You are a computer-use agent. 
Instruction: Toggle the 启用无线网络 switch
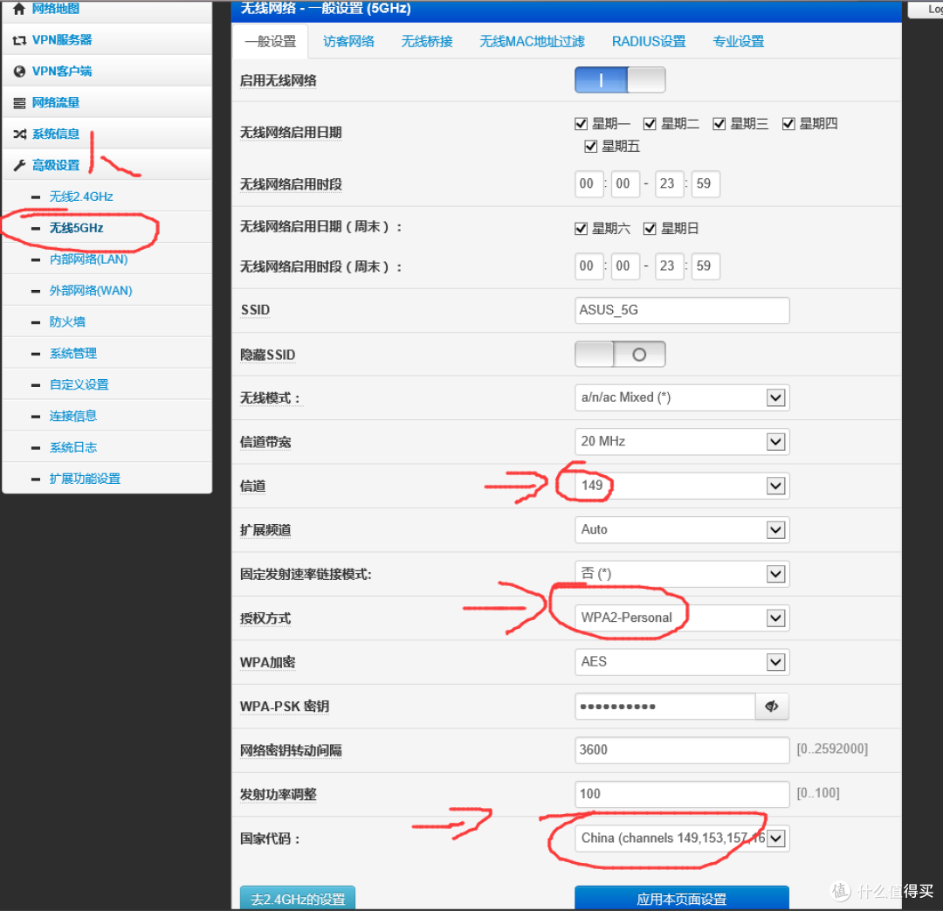[620, 80]
